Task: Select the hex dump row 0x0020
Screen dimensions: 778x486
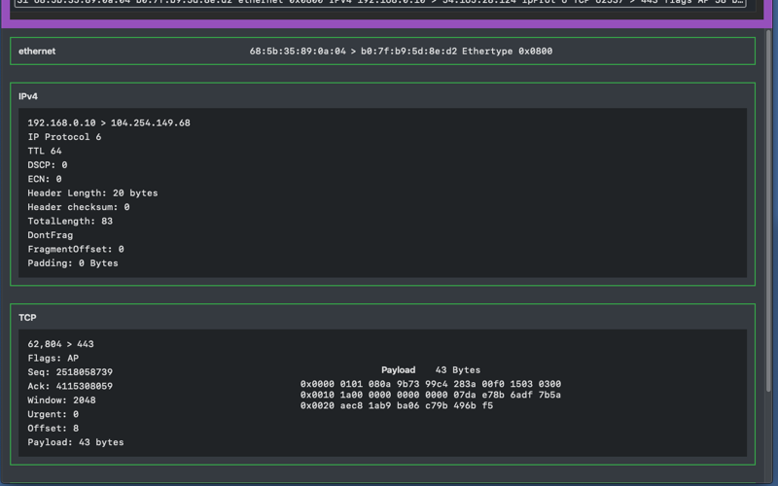Action: [x=397, y=405]
